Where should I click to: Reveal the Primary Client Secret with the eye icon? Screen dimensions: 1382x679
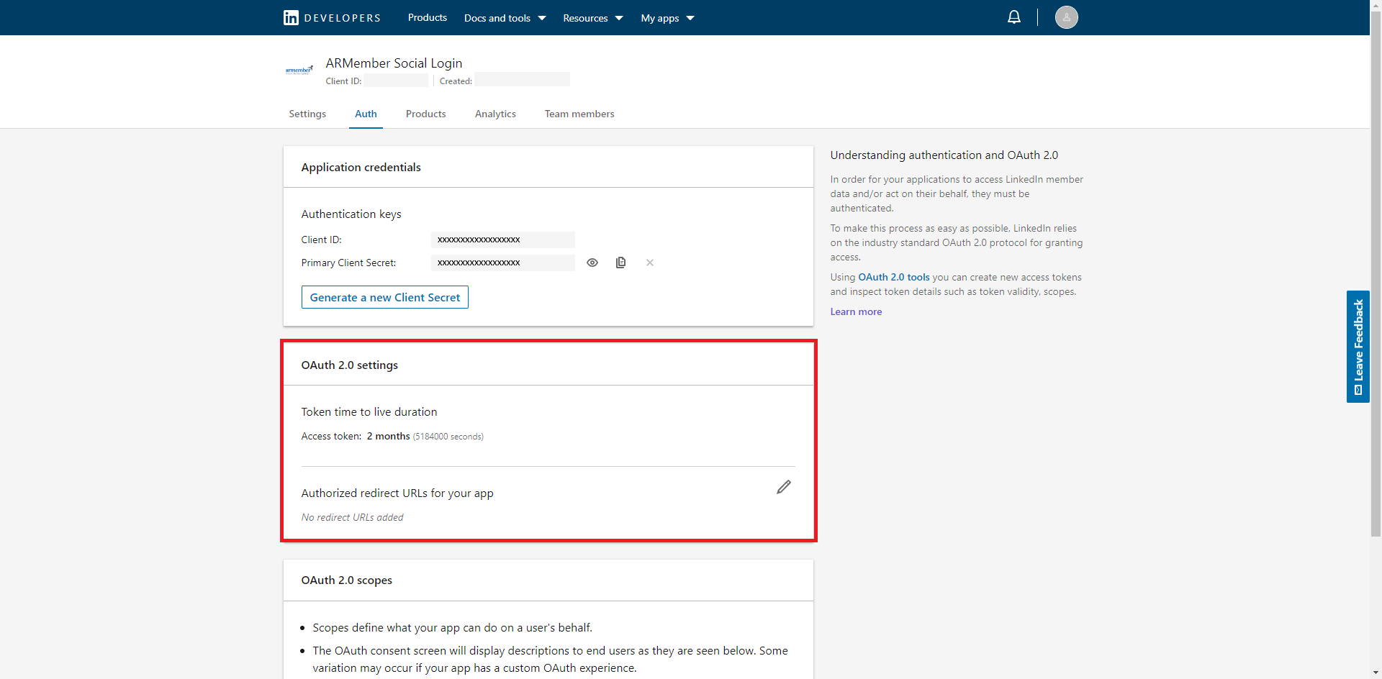592,263
